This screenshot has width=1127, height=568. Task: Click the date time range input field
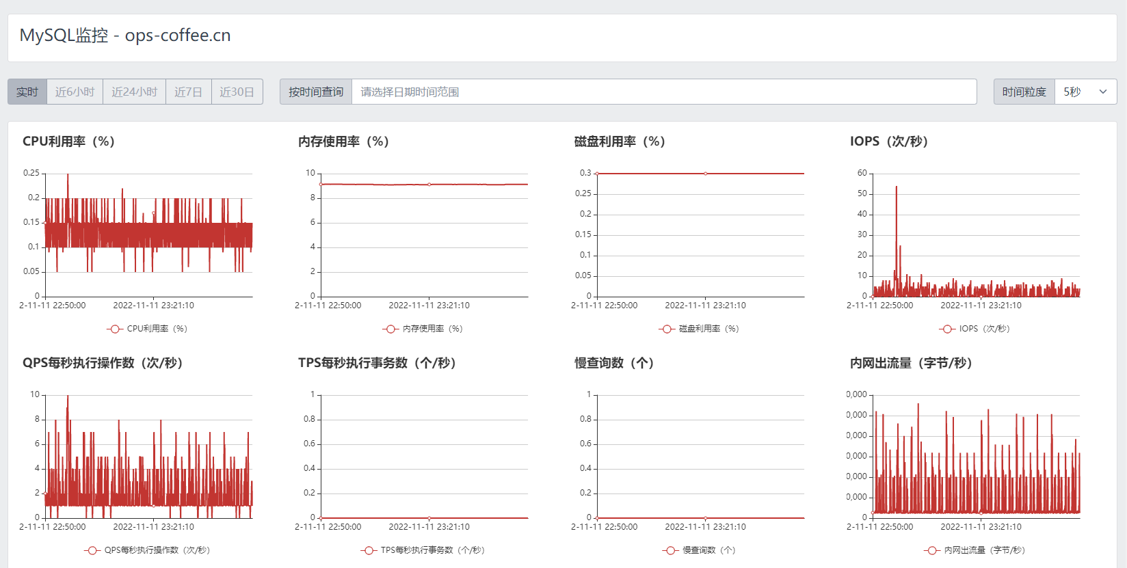pyautogui.click(x=663, y=92)
